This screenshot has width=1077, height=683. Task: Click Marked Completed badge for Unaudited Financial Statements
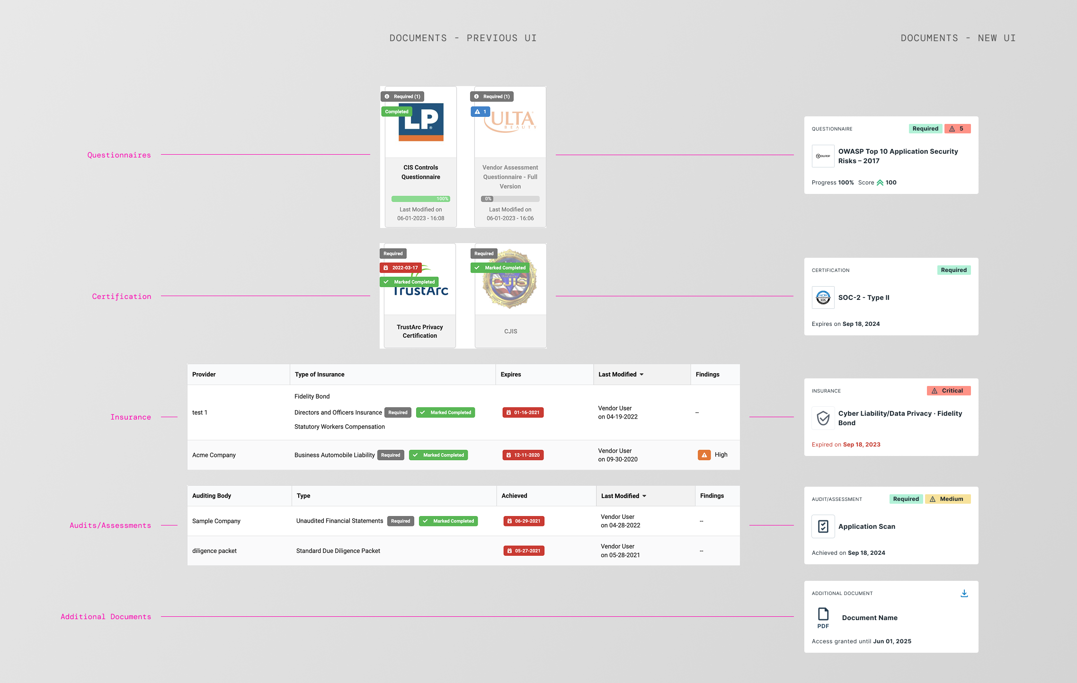point(448,521)
